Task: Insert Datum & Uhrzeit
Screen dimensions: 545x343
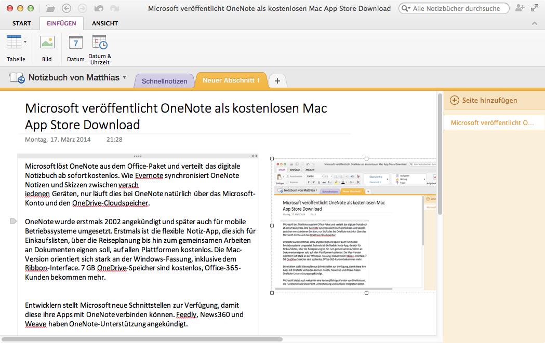Action: click(x=100, y=42)
